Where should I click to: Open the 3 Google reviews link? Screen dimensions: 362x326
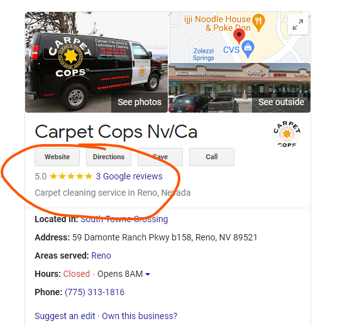pos(129,176)
